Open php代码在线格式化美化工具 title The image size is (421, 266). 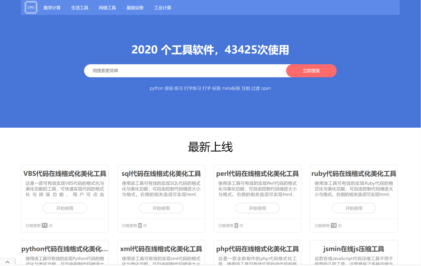258,249
